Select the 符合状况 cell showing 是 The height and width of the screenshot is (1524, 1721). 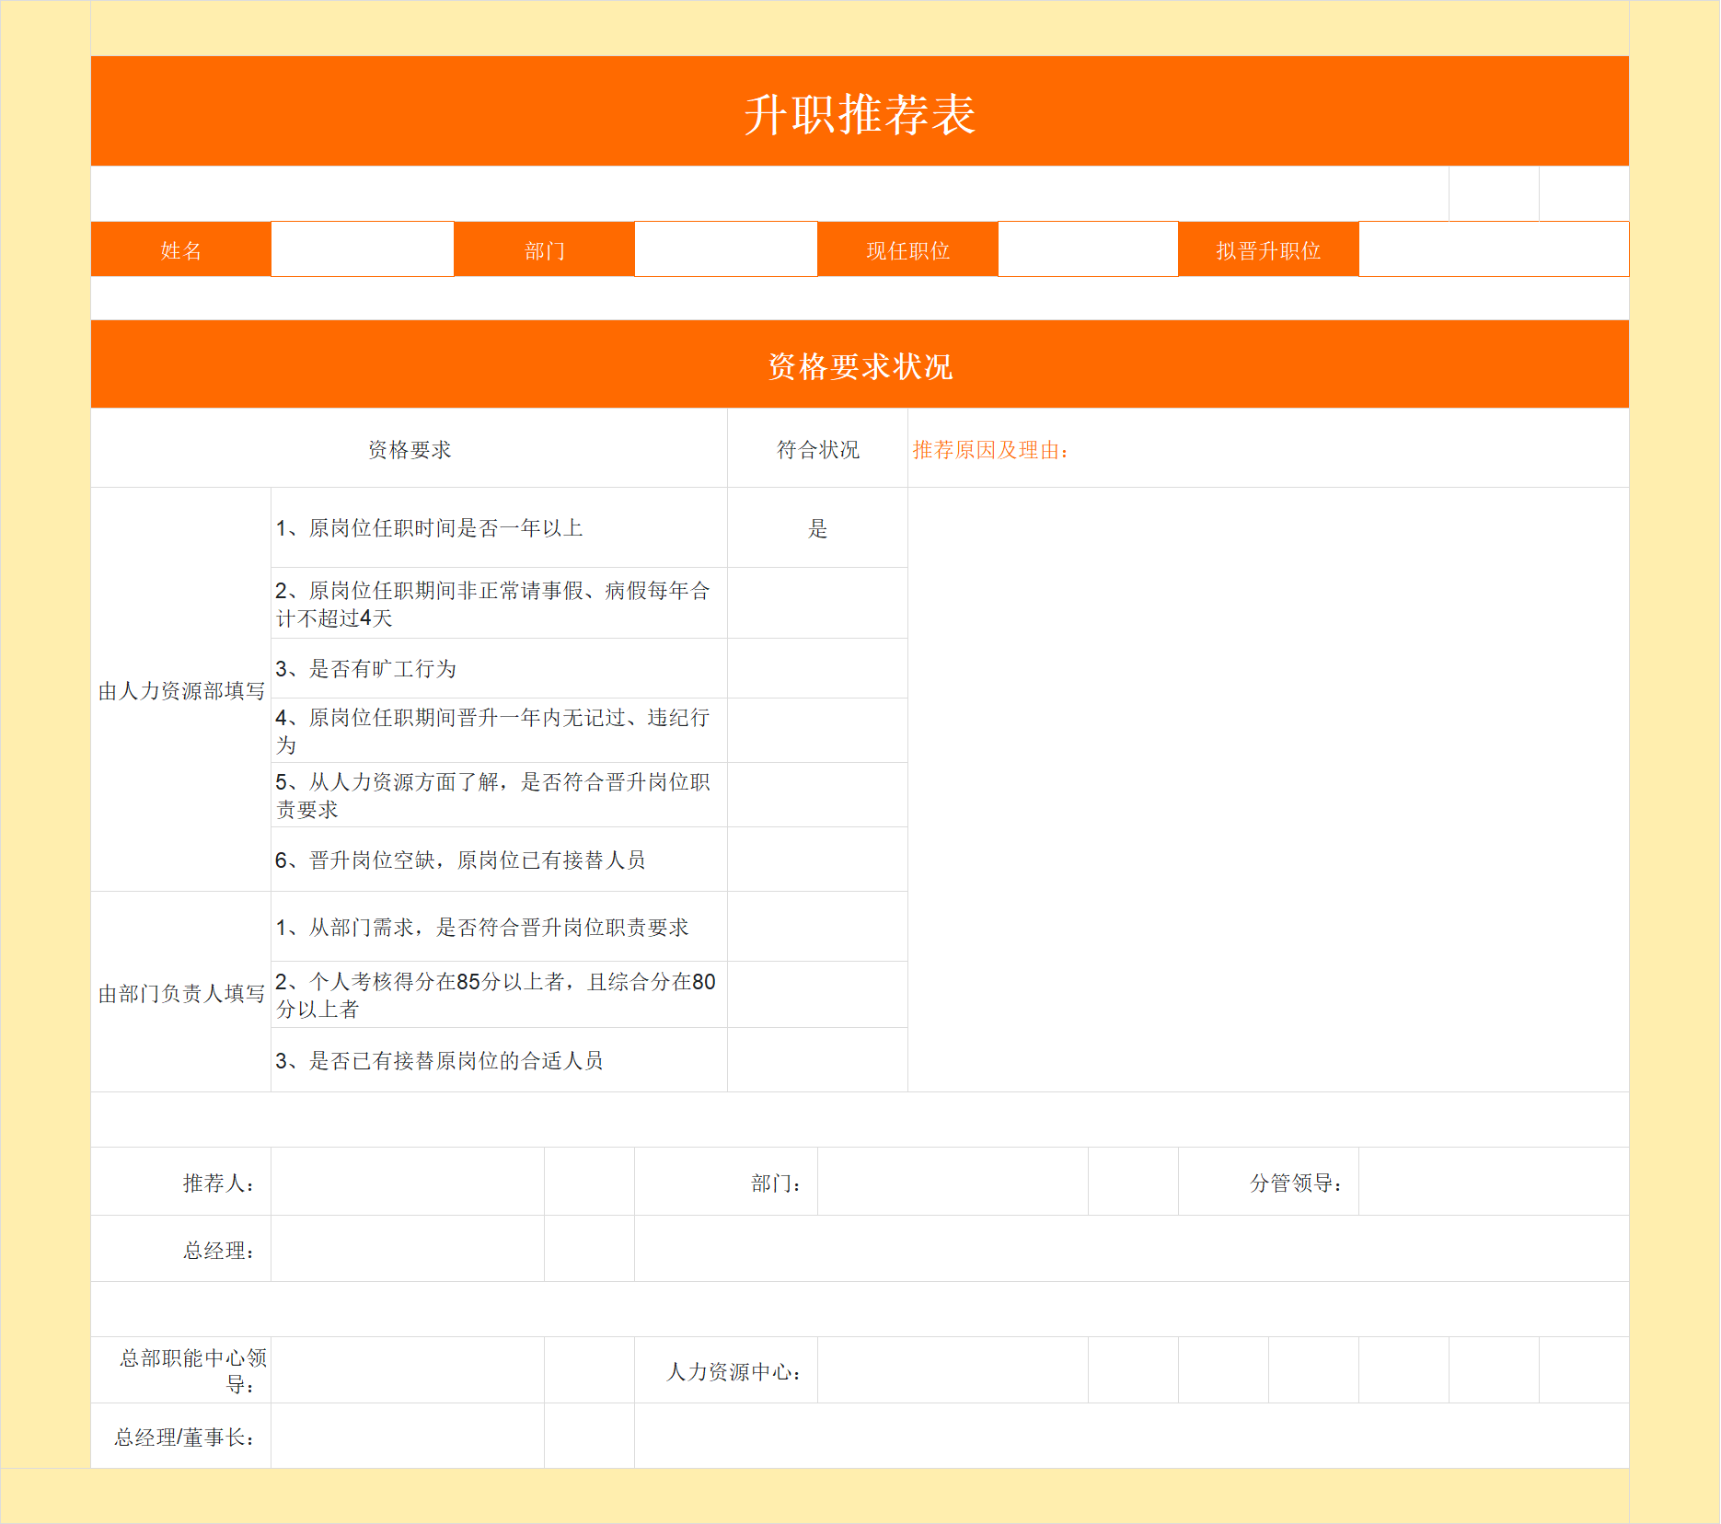[x=815, y=528]
